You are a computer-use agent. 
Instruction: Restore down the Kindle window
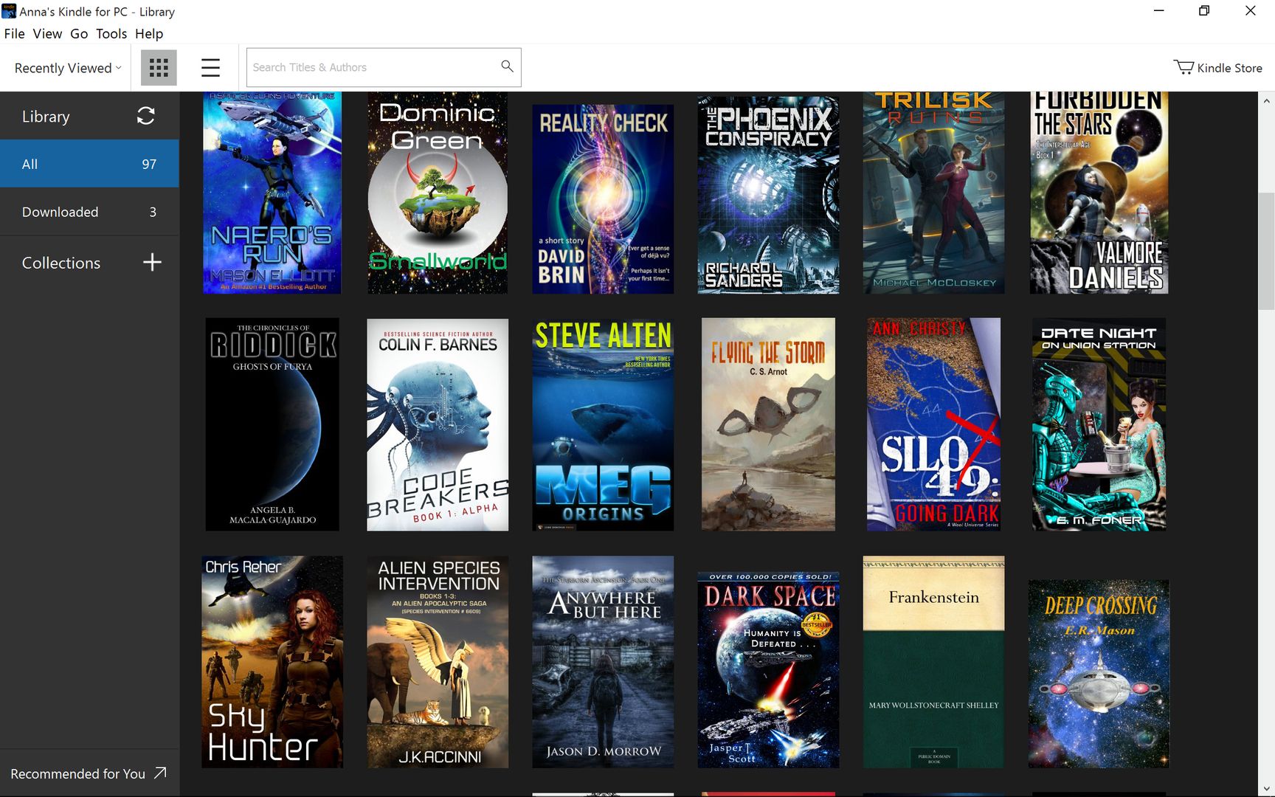click(x=1204, y=11)
